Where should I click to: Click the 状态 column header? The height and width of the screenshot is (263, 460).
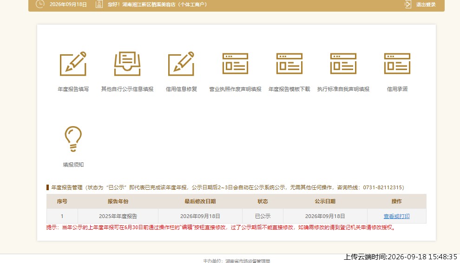(x=263, y=201)
